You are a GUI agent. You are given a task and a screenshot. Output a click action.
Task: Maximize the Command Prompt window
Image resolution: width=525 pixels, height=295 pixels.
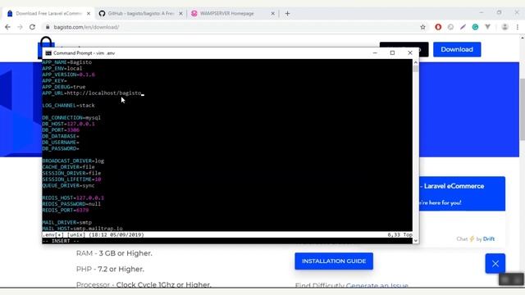click(392, 52)
